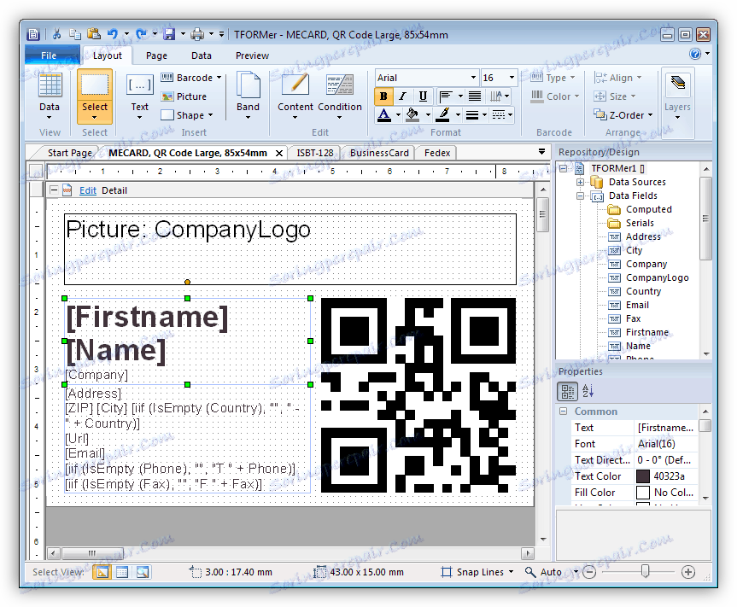Toggle underline formatting button
The image size is (737, 607).
(422, 96)
